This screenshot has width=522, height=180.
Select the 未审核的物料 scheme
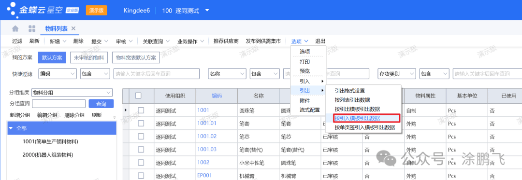coord(89,57)
